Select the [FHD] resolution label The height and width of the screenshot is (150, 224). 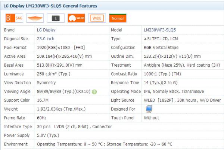point(79,48)
